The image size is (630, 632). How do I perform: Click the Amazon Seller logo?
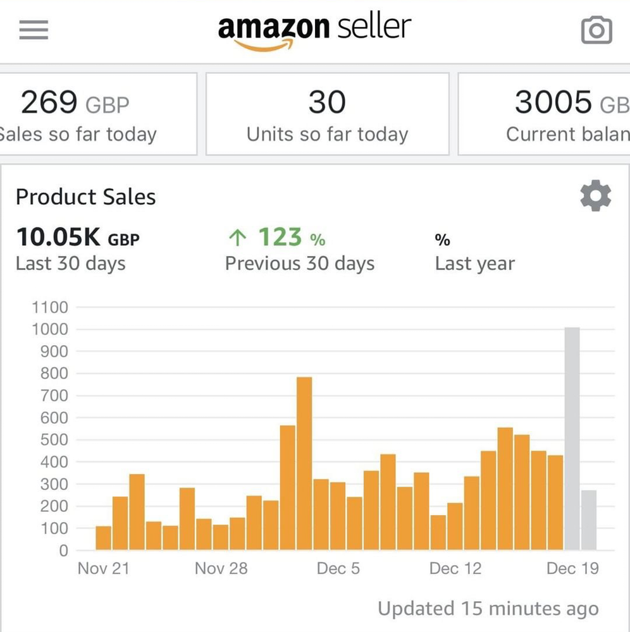314,29
